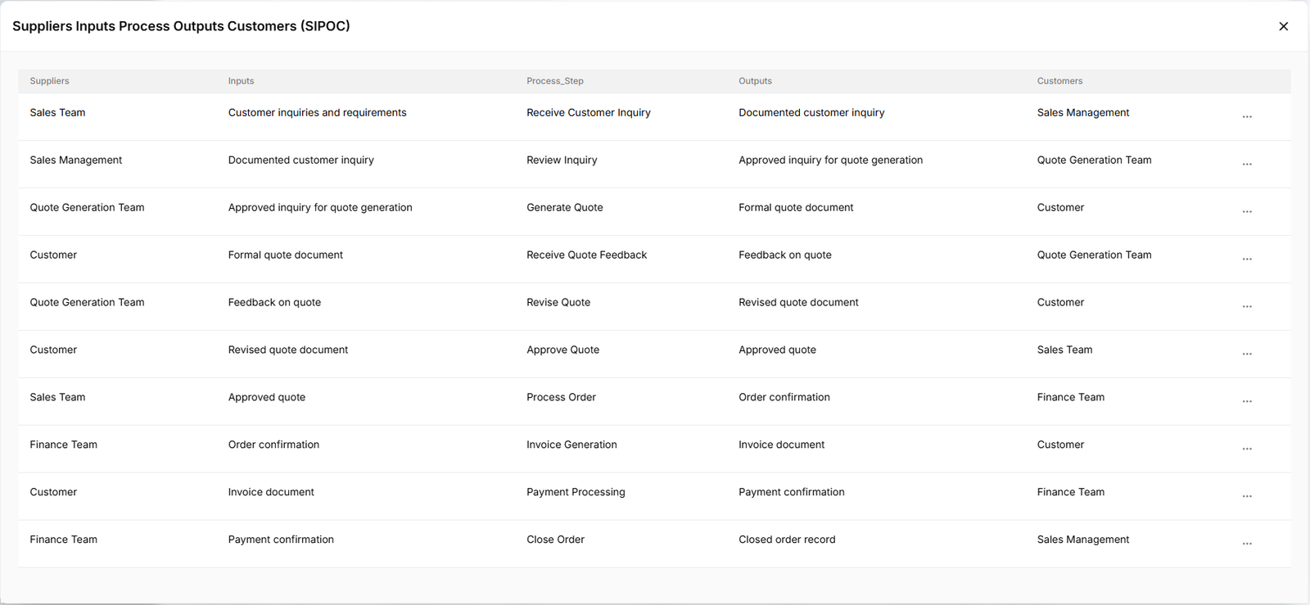1310x605 pixels.
Task: Click input 'Order confirmation' in Invoice Generation row
Action: point(273,445)
